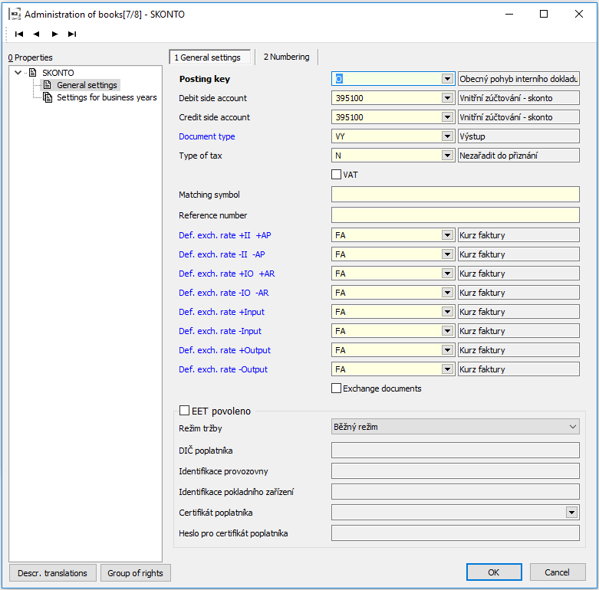Click the SKONTO book icon in tree

(x=33, y=73)
